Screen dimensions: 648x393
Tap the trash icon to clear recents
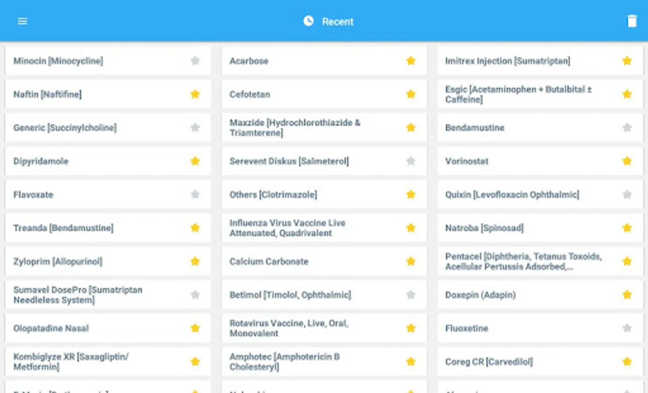click(632, 21)
